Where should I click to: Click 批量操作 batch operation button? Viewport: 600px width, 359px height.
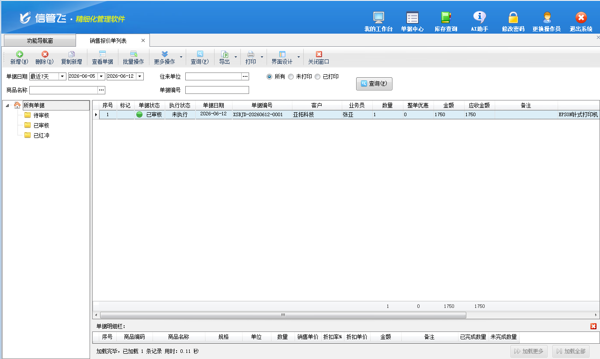coord(133,58)
